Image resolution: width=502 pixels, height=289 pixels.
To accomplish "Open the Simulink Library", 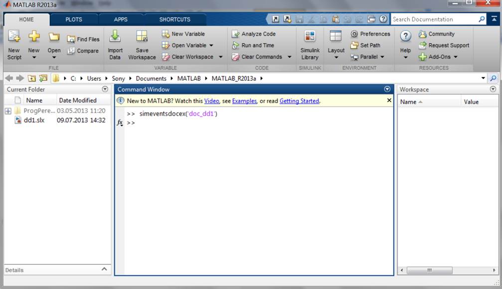I will [310, 45].
